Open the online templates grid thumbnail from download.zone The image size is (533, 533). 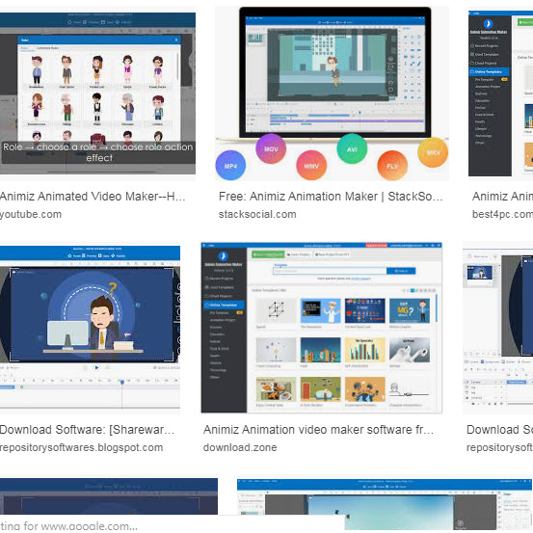point(322,328)
